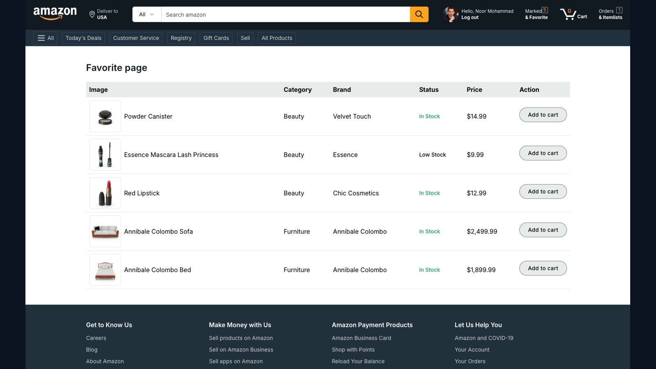Focus the Search amazon input field
This screenshot has width=656, height=369.
pos(285,14)
